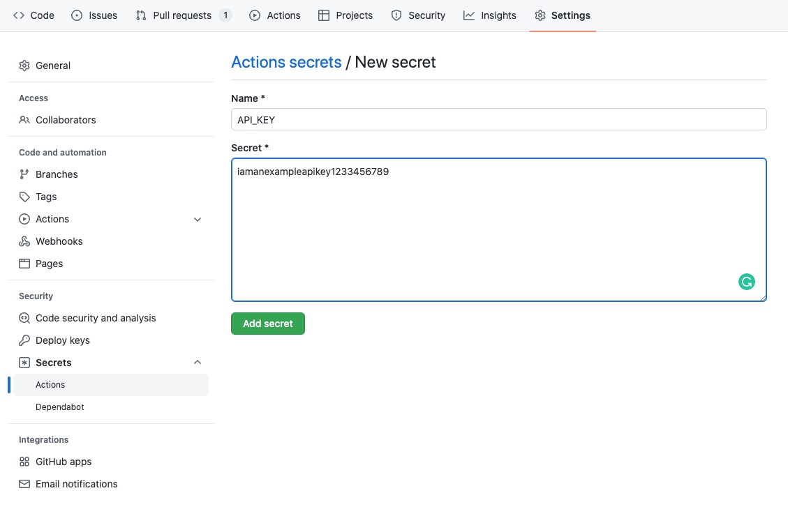The width and height of the screenshot is (788, 516).
Task: Open Projects using the grid icon
Action: tap(322, 15)
